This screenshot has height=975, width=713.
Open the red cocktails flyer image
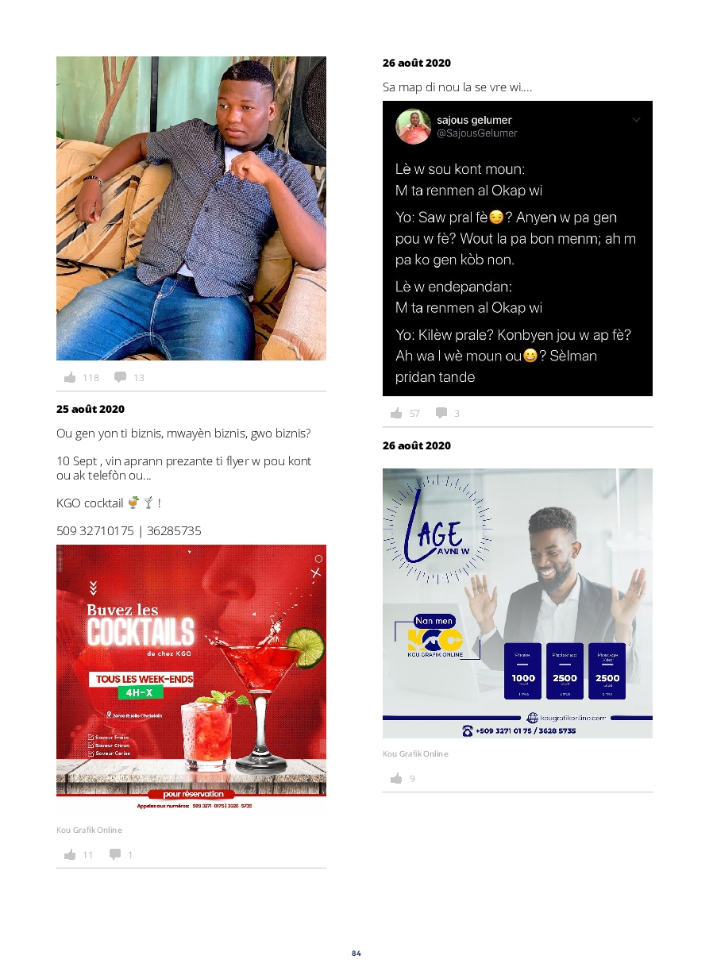click(191, 679)
